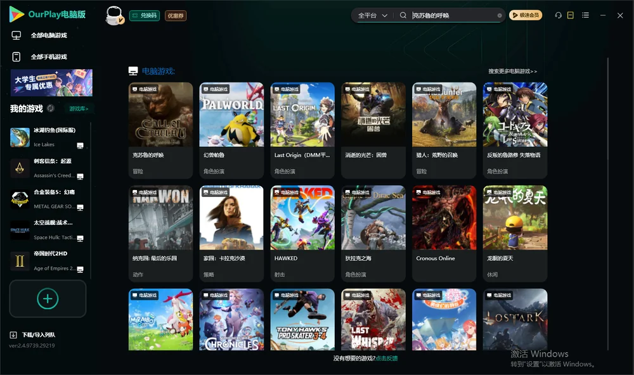Click the PC icon on the Space Hulk row

[80, 238]
